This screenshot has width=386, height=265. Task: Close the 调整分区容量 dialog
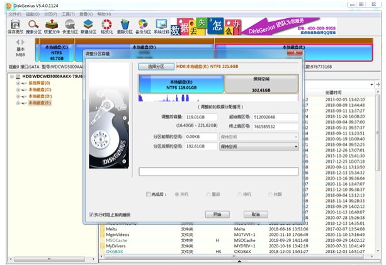pos(295,53)
